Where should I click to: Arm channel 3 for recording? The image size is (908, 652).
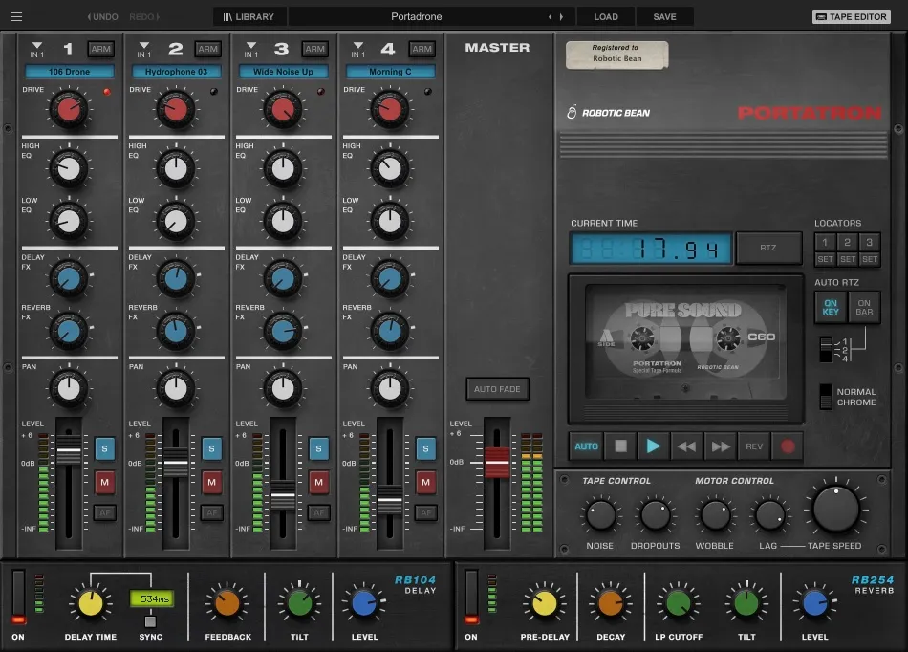point(315,49)
